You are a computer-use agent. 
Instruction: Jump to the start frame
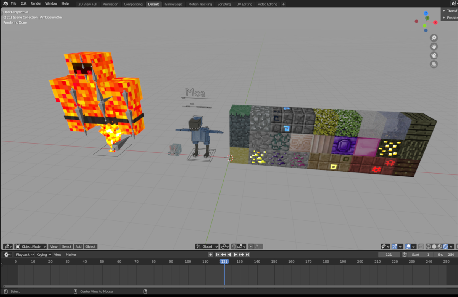218,254
